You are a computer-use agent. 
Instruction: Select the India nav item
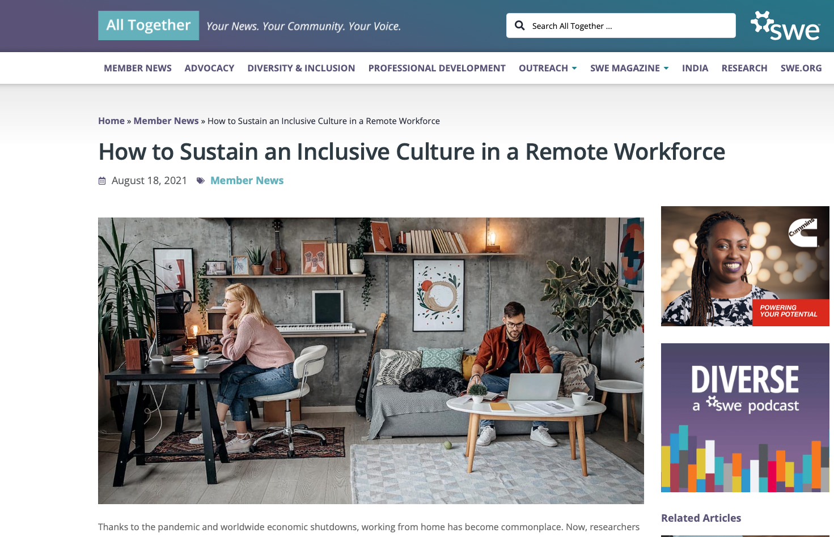(x=695, y=68)
